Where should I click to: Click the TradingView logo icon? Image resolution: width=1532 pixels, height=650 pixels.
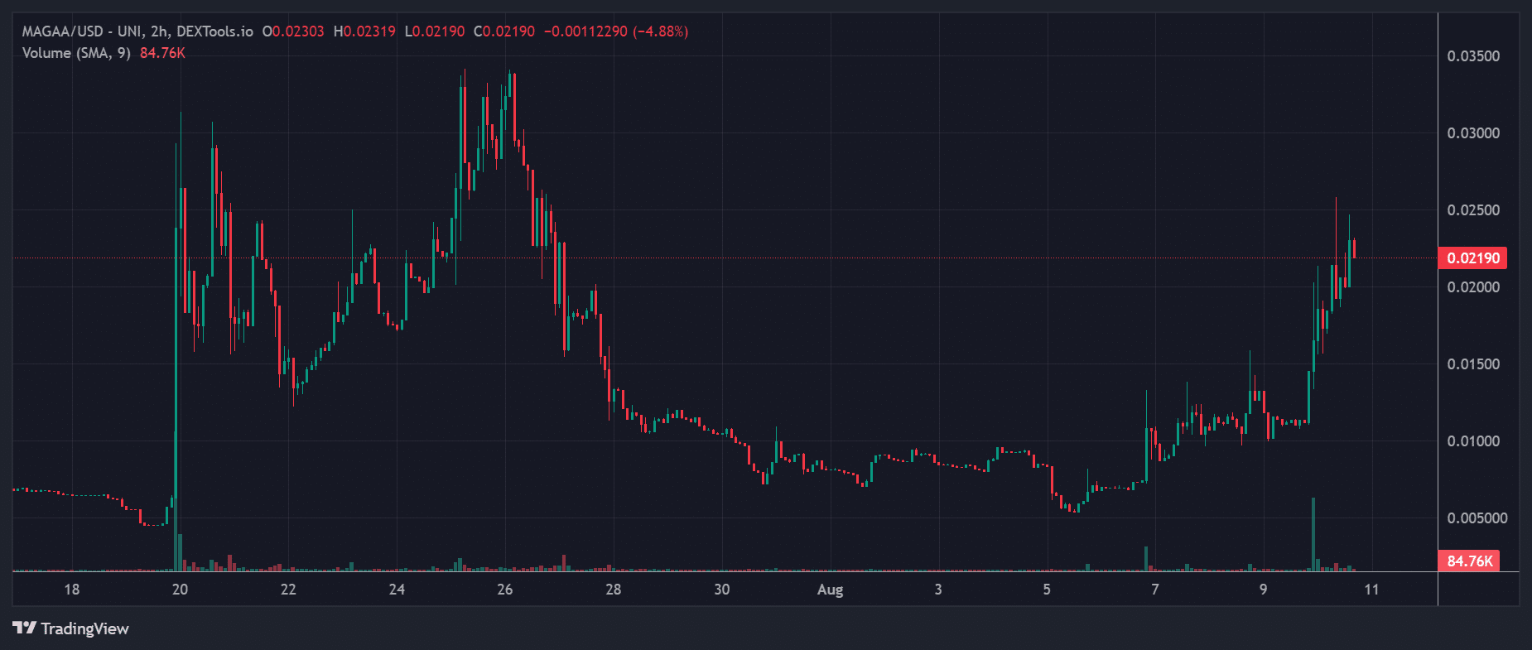[x=25, y=628]
